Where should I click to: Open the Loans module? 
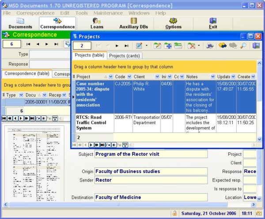pyautogui.click(x=97, y=23)
